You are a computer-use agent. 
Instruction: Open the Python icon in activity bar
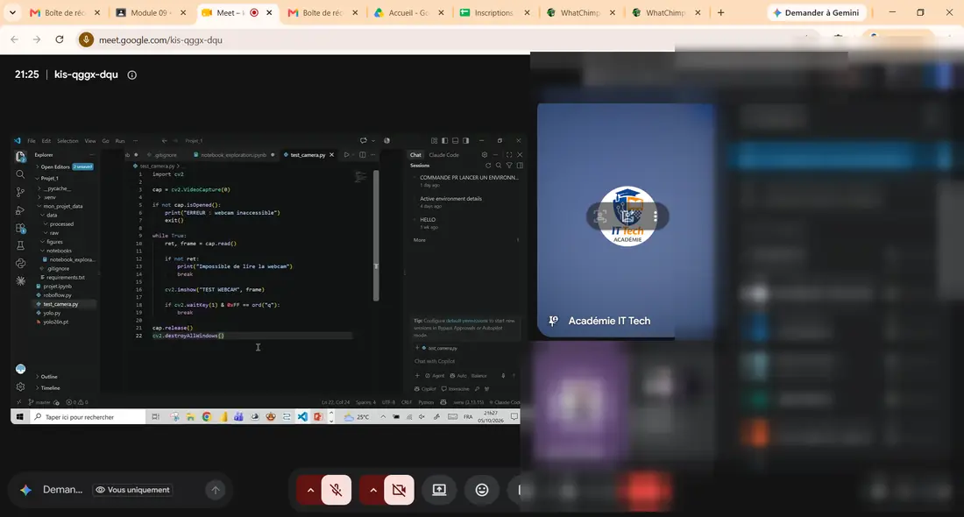(20, 263)
